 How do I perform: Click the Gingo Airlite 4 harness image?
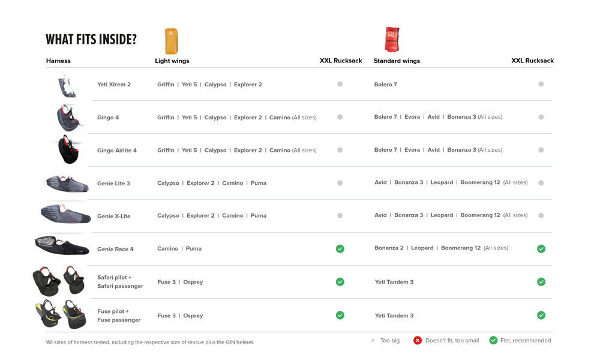tap(69, 149)
